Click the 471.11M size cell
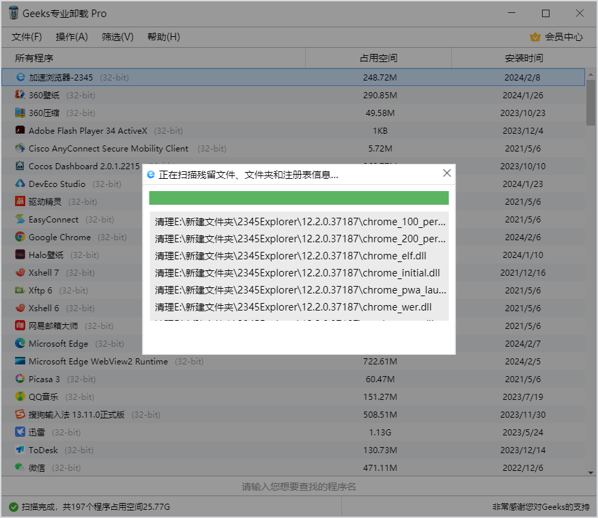The image size is (598, 518). (x=380, y=467)
